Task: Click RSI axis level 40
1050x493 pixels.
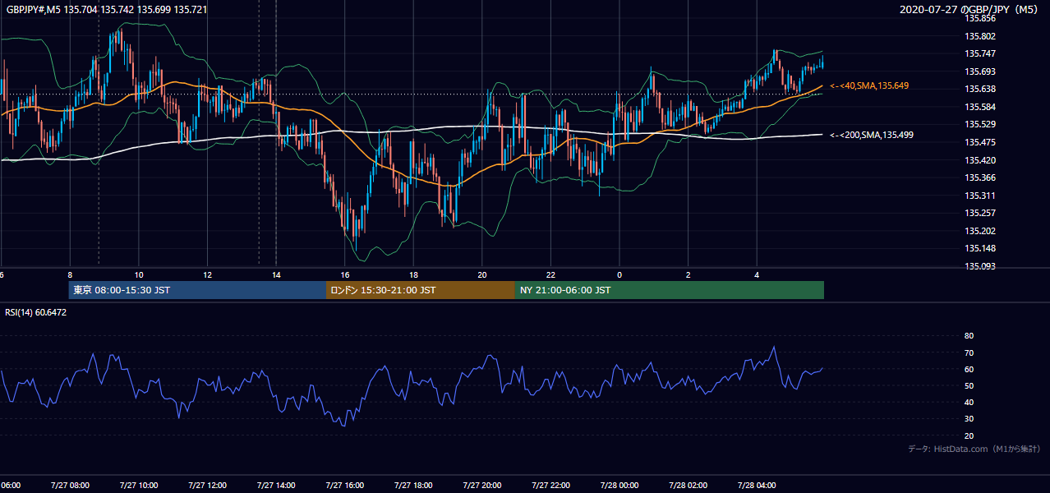Action: coord(969,402)
